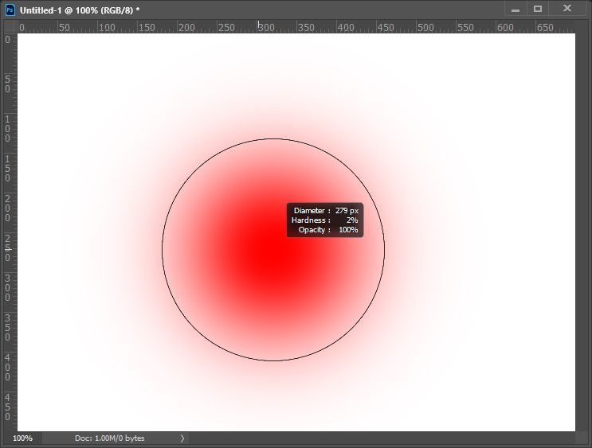
Task: Click the Doc: 1.00M/0 bytes status readout
Action: 109,438
